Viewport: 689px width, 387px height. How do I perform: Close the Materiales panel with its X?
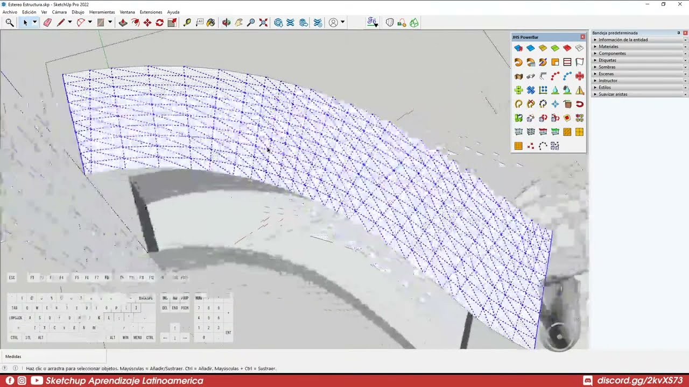click(x=685, y=47)
